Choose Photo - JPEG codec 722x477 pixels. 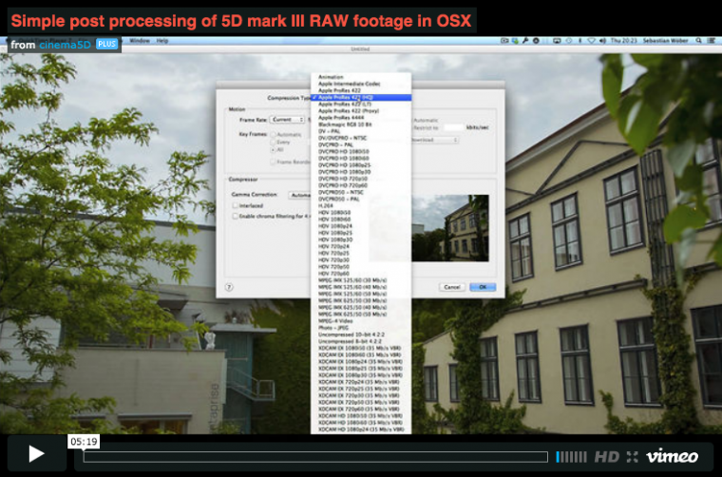[x=361, y=328]
